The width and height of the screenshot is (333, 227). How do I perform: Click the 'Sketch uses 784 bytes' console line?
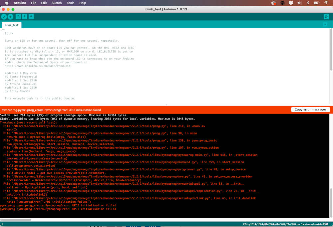click(x=64, y=115)
